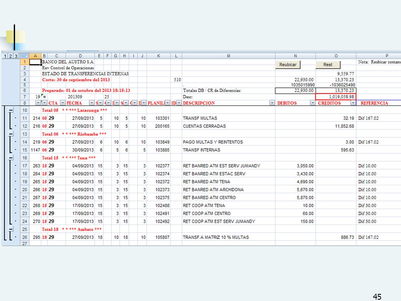Image resolution: width=401 pixels, height=301 pixels.
Task: Click the 595.63 credit cell
Action: [x=336, y=150]
